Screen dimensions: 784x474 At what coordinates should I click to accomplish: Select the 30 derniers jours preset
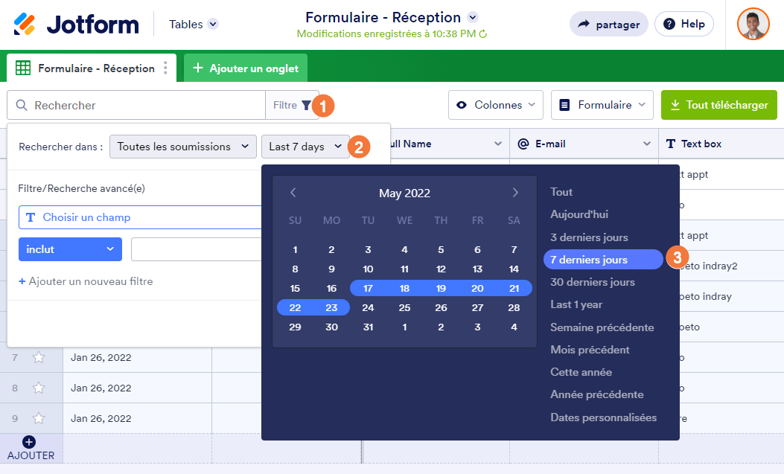tap(593, 282)
